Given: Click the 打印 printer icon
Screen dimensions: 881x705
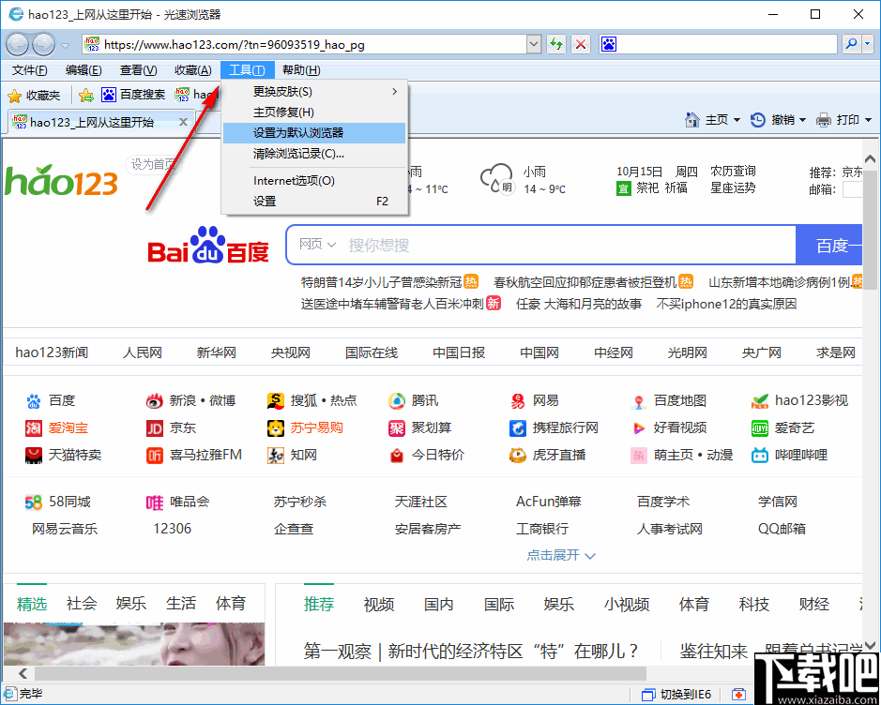Looking at the screenshot, I should tap(824, 120).
